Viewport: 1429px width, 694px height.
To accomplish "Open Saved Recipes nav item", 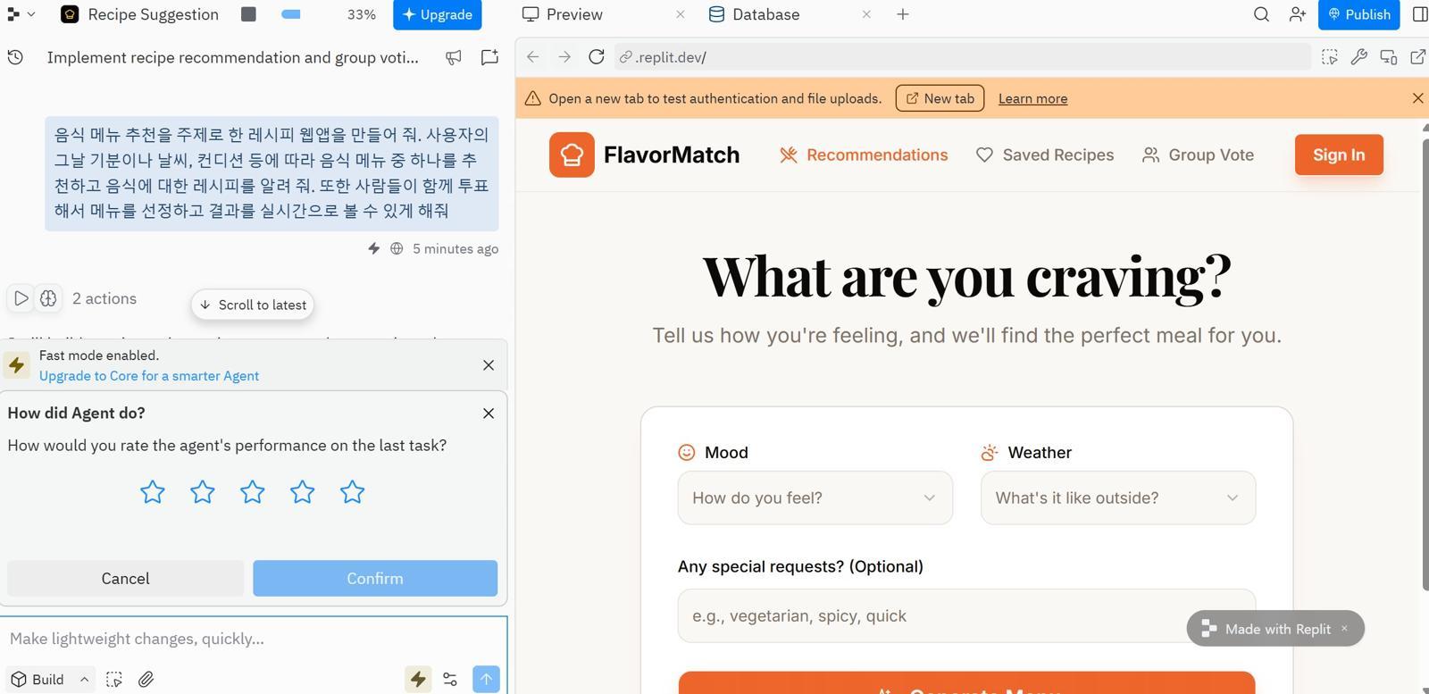I will click(x=1045, y=155).
